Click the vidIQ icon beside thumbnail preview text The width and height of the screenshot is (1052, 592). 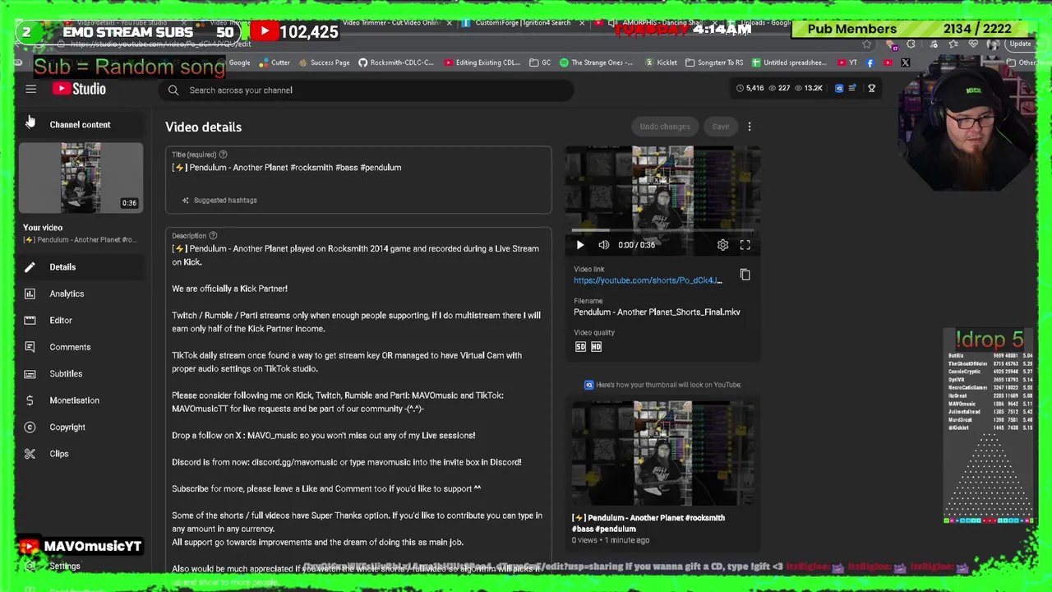(588, 385)
